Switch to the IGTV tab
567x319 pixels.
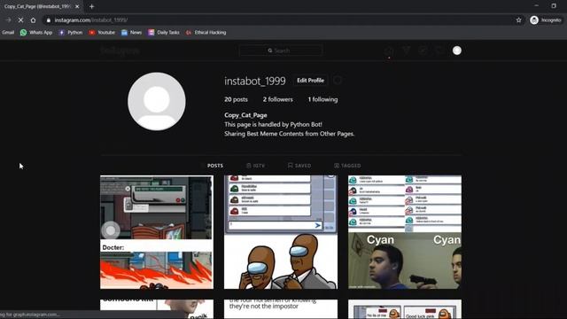256,166
